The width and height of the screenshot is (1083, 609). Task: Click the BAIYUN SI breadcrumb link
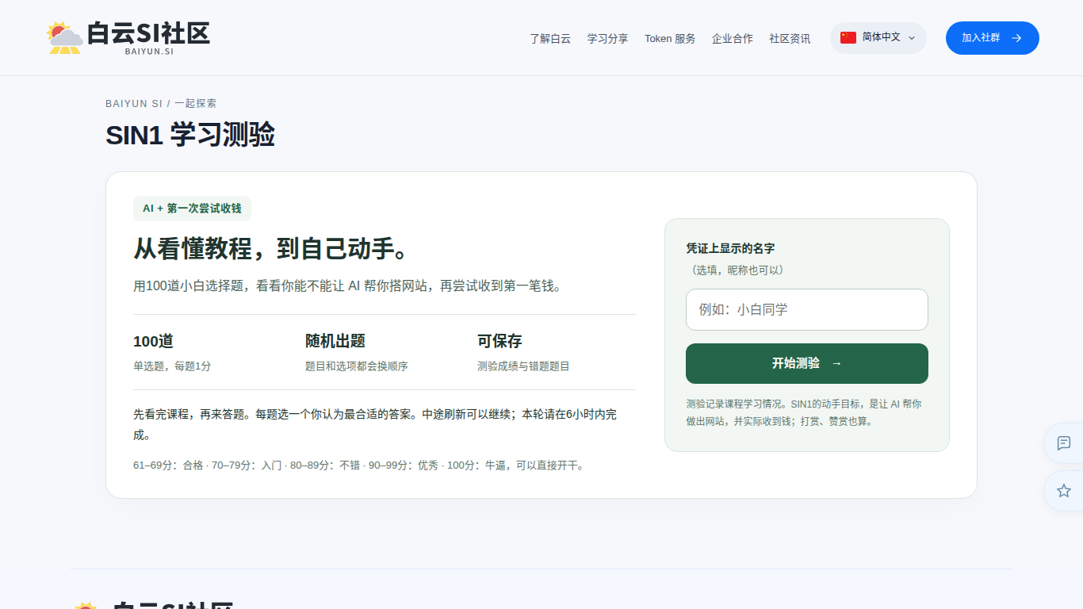point(134,104)
